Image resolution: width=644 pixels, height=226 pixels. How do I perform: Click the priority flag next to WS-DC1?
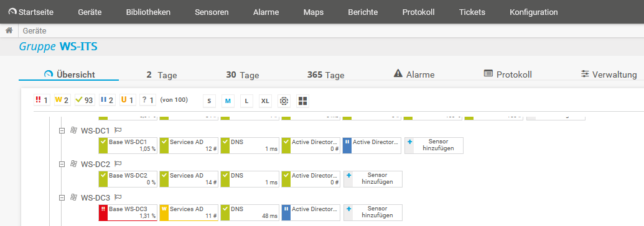118,130
